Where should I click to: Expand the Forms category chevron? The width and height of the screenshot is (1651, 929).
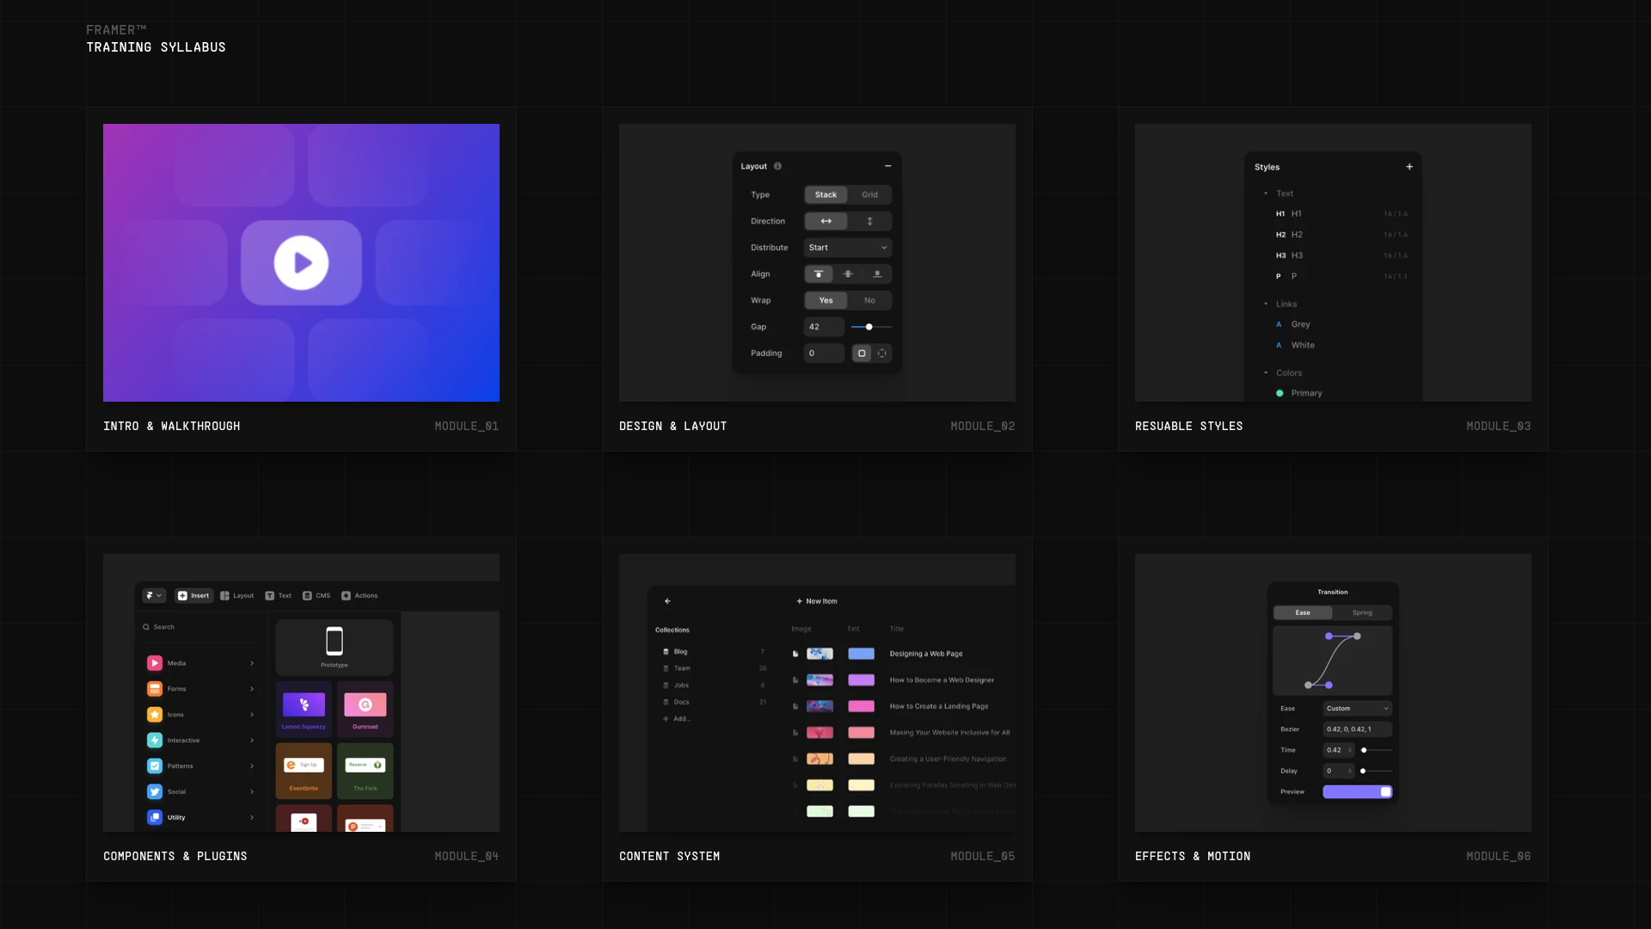pyautogui.click(x=252, y=689)
